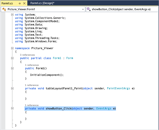Click the method icon beside showButton_Click

[89, 9]
